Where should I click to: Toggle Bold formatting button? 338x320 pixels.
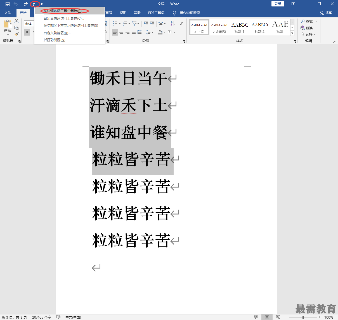[27, 32]
